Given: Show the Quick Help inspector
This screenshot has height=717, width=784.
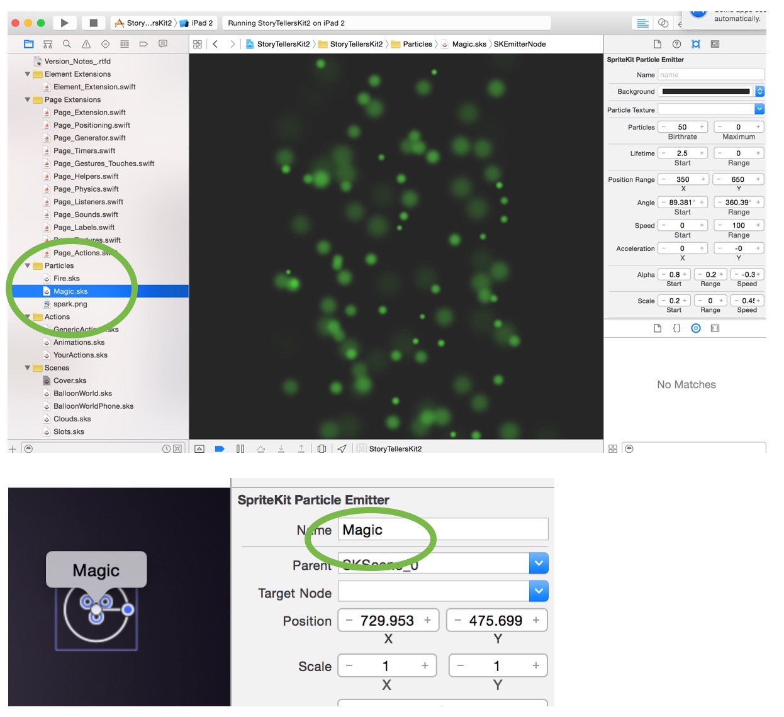Looking at the screenshot, I should (676, 44).
